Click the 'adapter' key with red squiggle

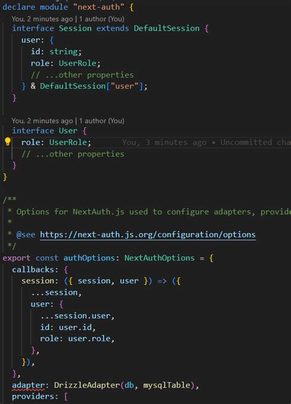(28, 385)
